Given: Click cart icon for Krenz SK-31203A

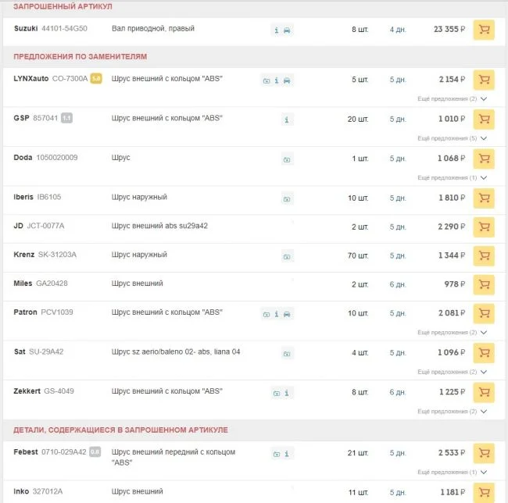Looking at the screenshot, I should click(484, 255).
